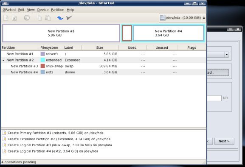This screenshot has height=167, width=245.
Task: Open the combo box arrow in background installer window
Action: (227, 55)
